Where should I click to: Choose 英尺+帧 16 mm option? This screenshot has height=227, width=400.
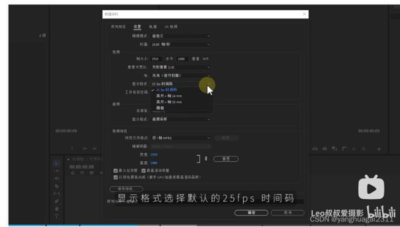pos(181,96)
